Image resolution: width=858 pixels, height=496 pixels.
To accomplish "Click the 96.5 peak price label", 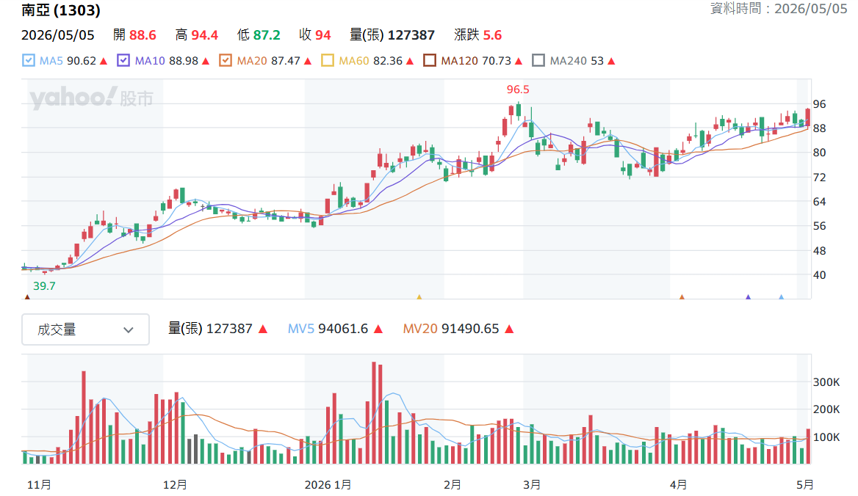I will [x=518, y=90].
